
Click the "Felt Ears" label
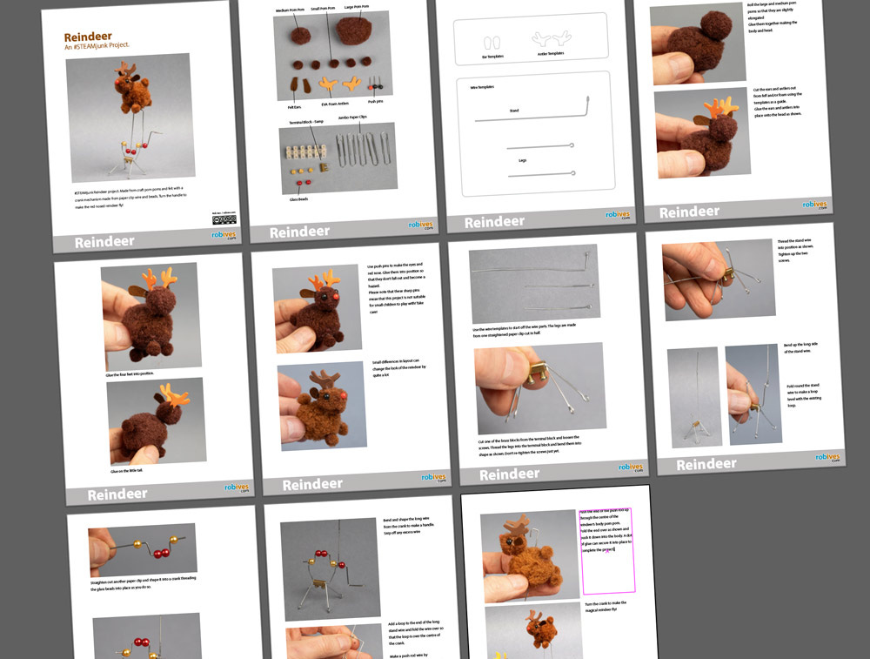tap(294, 107)
